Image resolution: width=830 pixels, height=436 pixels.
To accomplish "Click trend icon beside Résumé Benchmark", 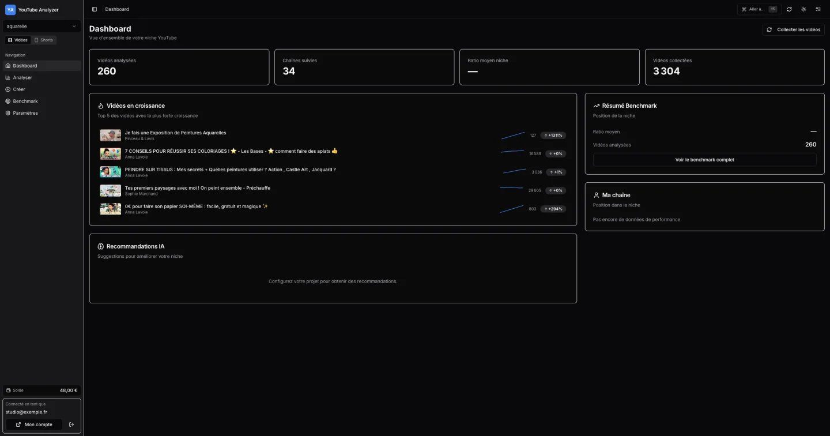I will point(597,106).
